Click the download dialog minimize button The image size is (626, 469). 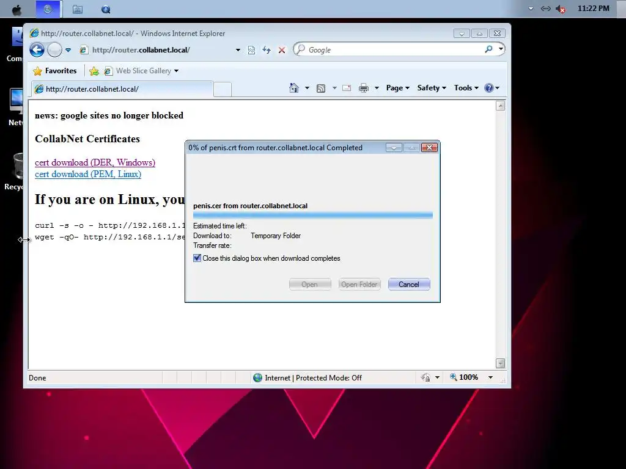pos(394,148)
